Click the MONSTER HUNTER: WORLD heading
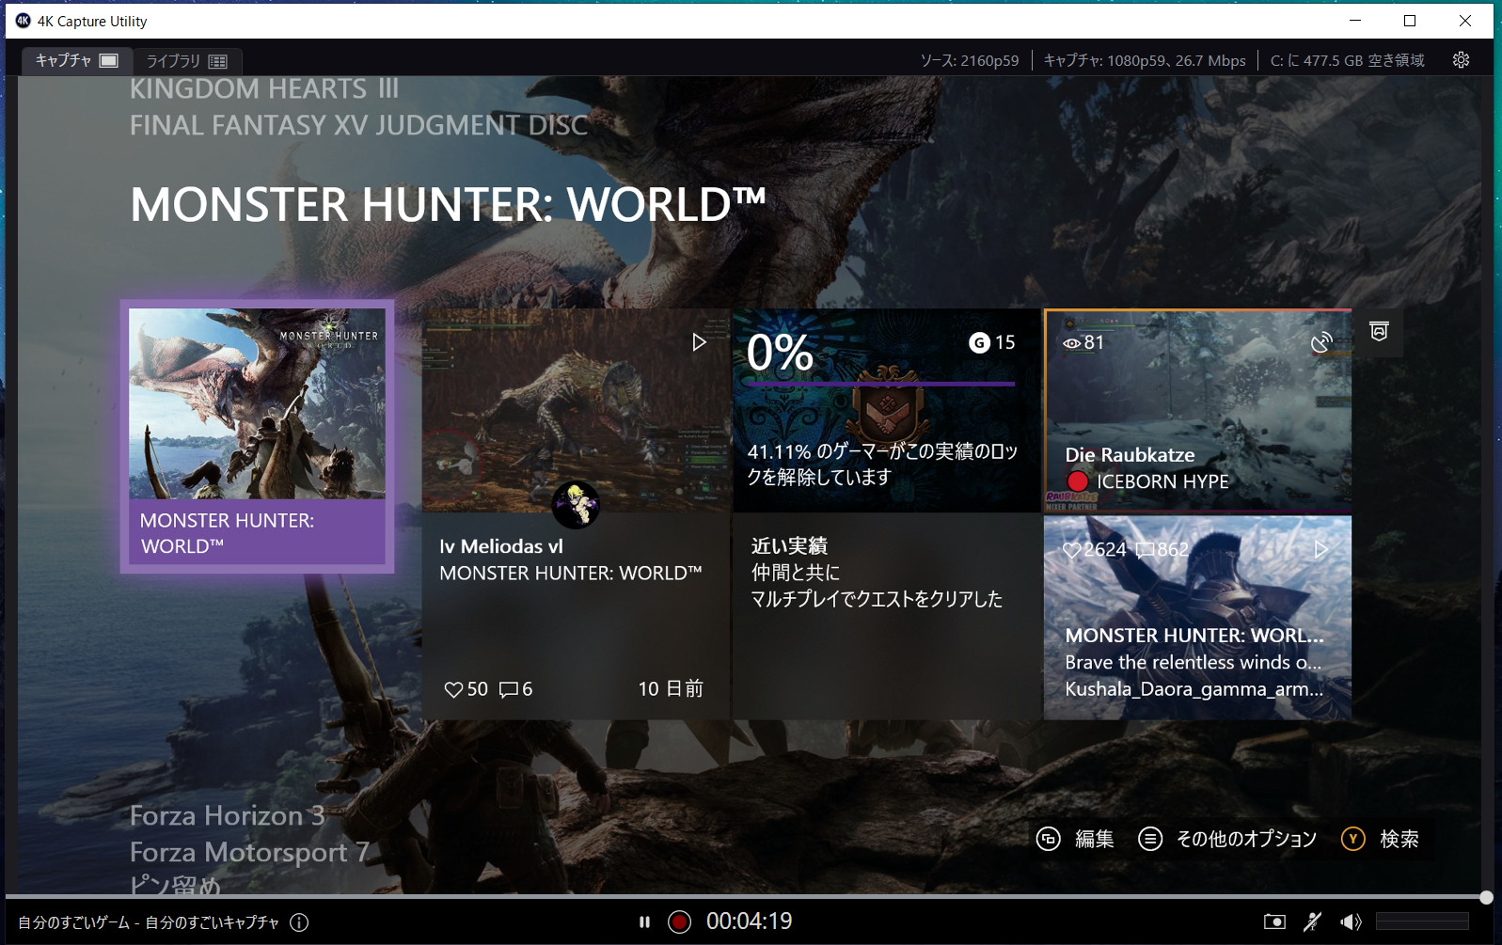Screen dimensions: 1502x945 (448, 205)
